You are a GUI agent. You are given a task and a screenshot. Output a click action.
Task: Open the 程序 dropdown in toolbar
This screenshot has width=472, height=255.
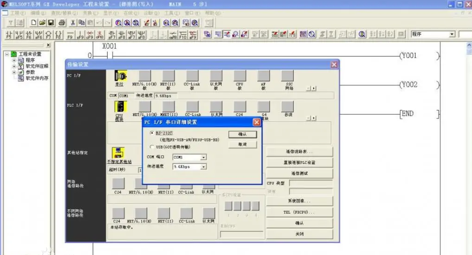452,34
